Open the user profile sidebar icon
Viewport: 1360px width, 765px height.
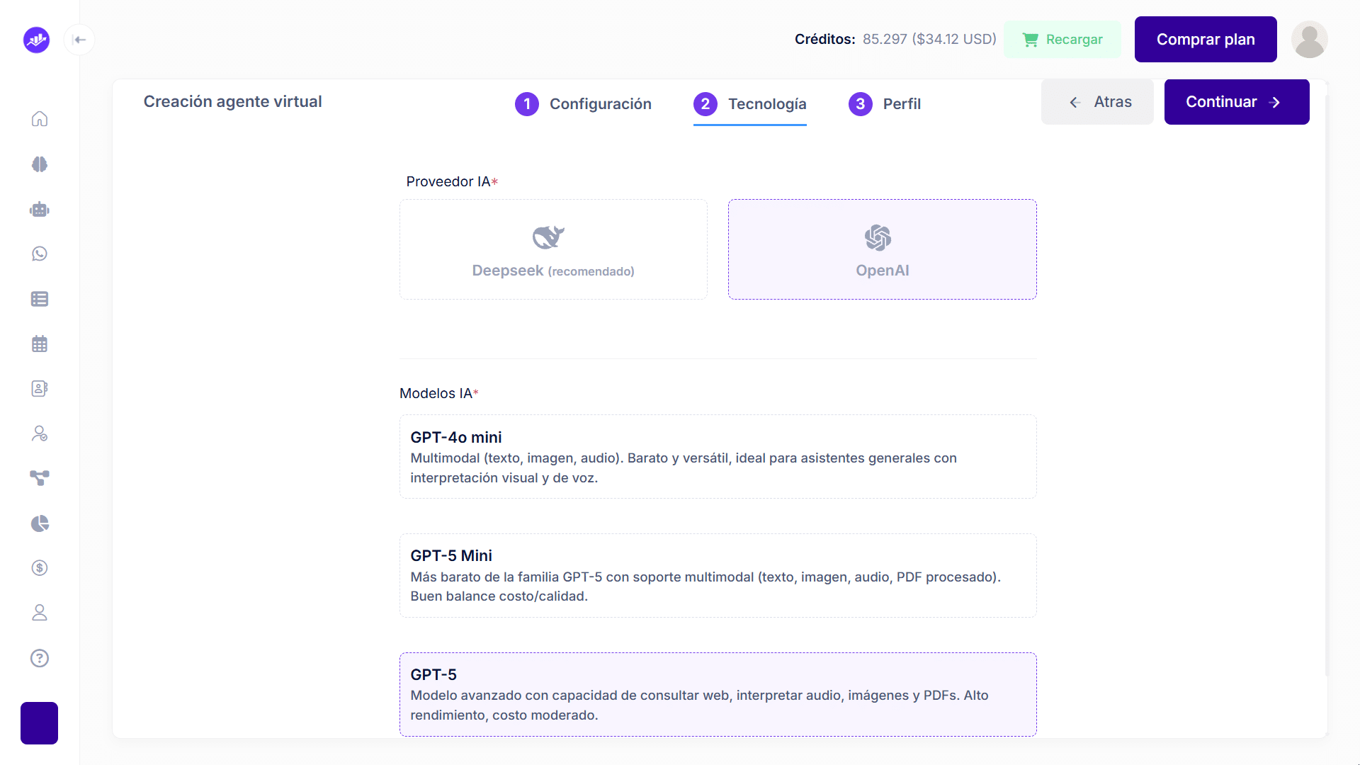point(40,613)
